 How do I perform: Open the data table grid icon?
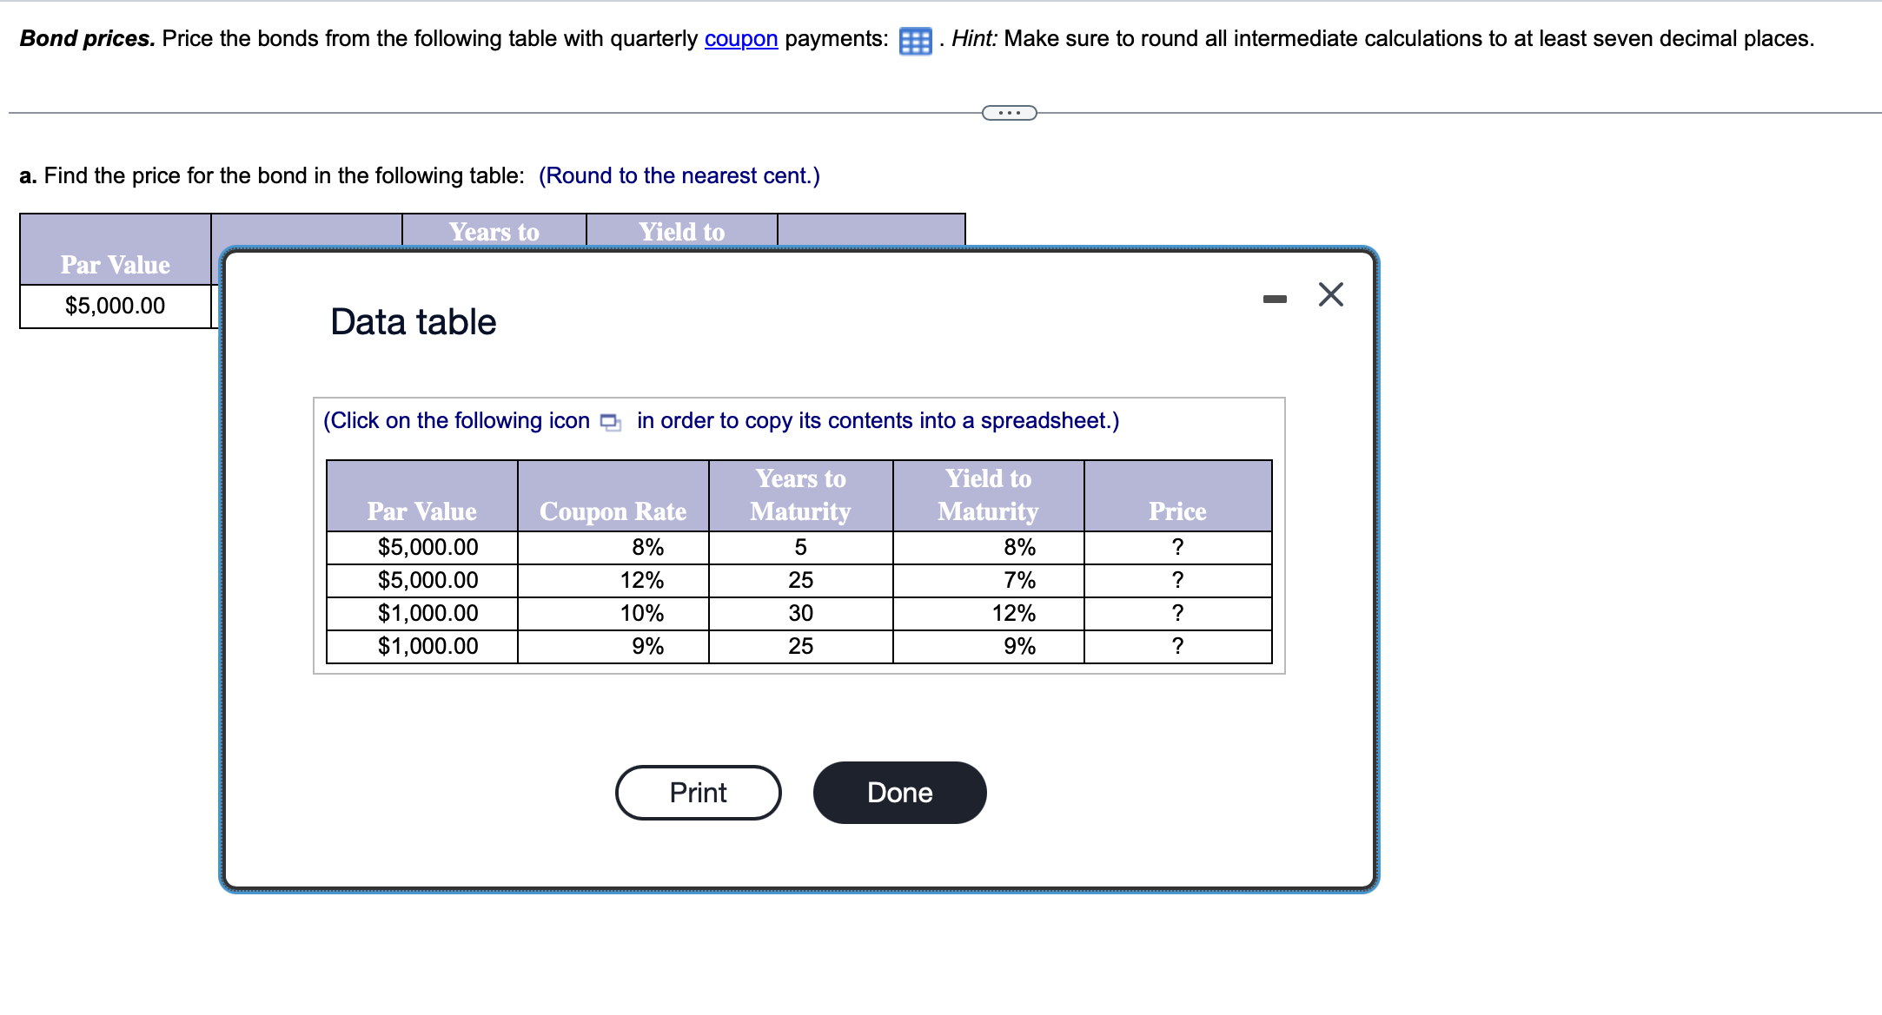tap(915, 41)
